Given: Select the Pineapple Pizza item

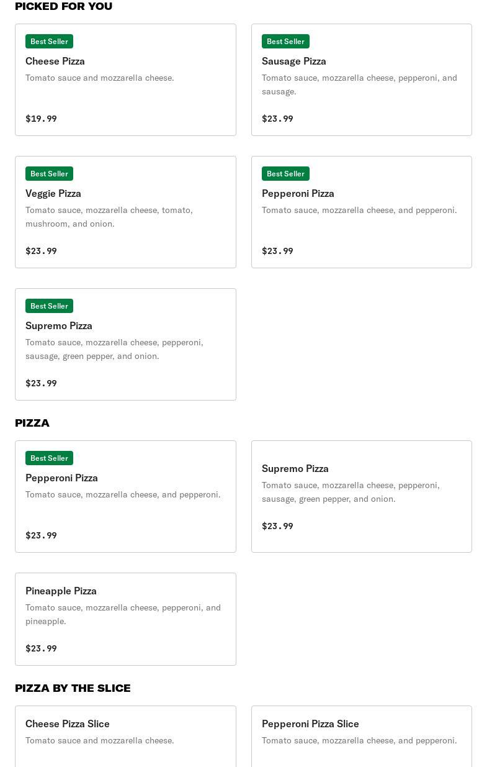Looking at the screenshot, I should point(125,619).
